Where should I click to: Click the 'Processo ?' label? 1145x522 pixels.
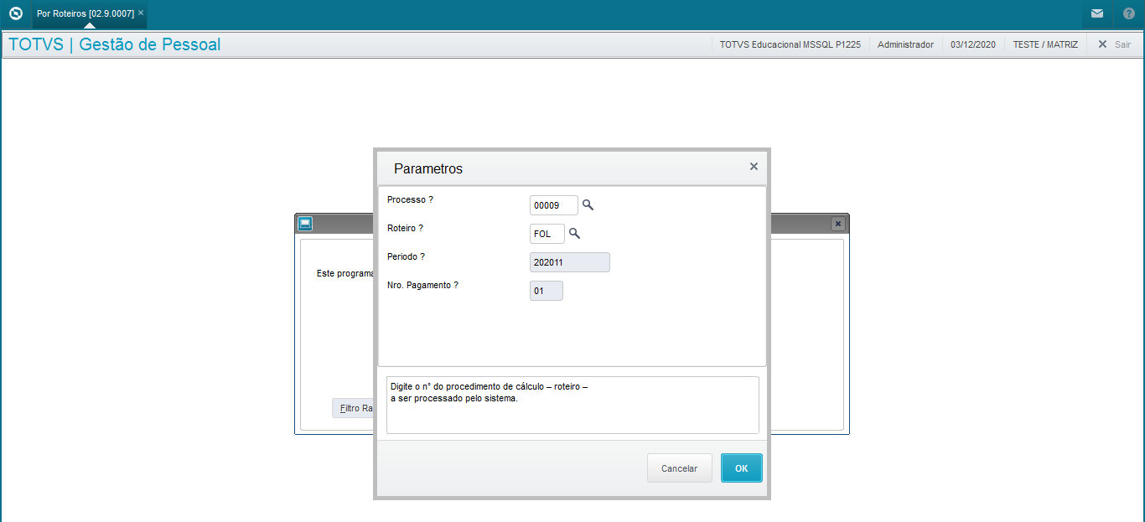coord(411,199)
